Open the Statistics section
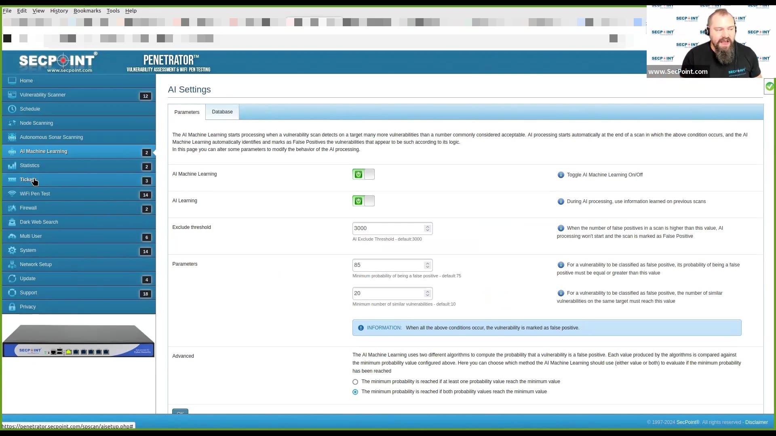The image size is (776, 436). (29, 165)
